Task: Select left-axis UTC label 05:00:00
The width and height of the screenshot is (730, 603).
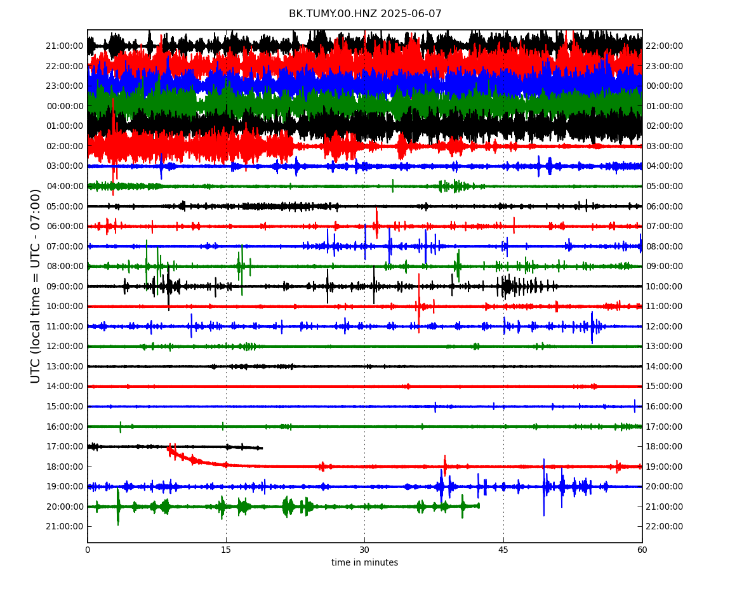Action: click(65, 206)
